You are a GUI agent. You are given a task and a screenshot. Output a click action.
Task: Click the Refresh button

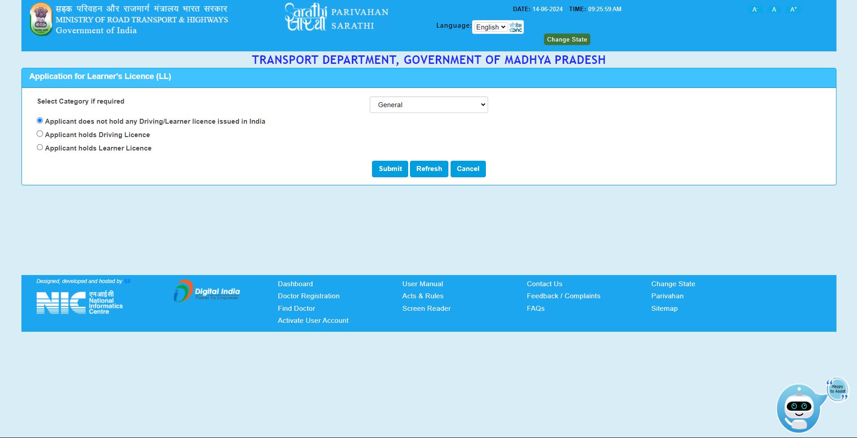429,169
